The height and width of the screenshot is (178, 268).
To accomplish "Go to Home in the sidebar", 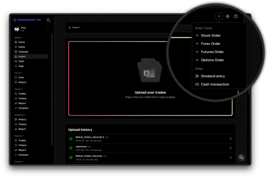I will [x=31, y=42].
